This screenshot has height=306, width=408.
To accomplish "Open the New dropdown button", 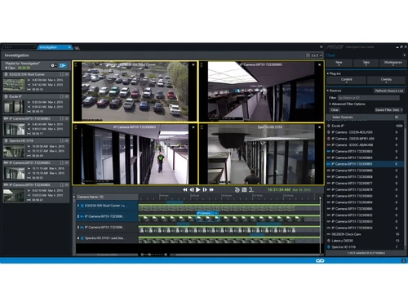I will click(x=339, y=63).
